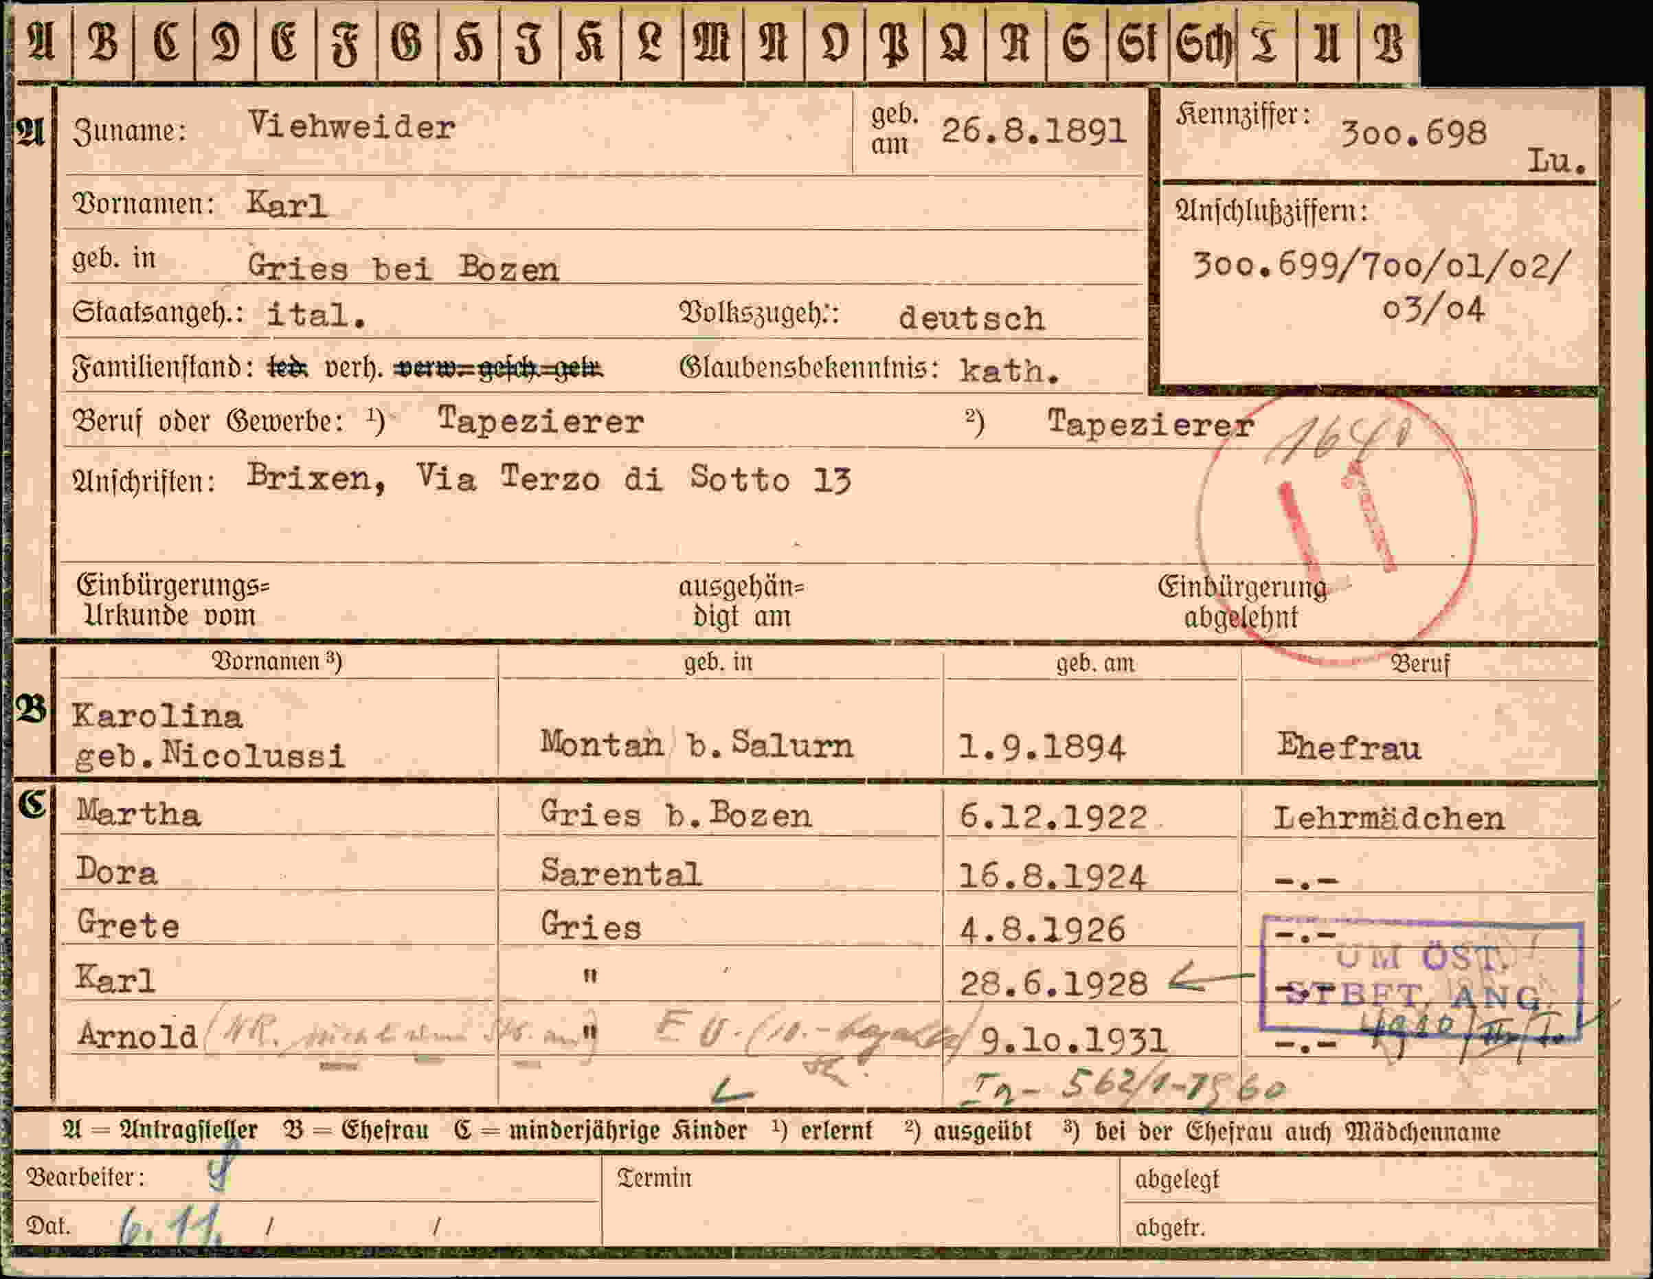
Task: Click the value "300.699/700/01/02/"
Action: [x=1382, y=267]
